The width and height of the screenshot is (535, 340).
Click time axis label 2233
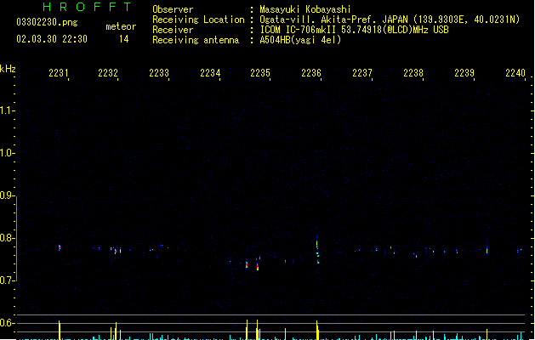[159, 73]
